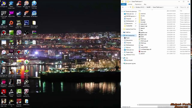192x108 pixels.
Task: Expand Creative Cloud Files node
Action: coord(122,29)
